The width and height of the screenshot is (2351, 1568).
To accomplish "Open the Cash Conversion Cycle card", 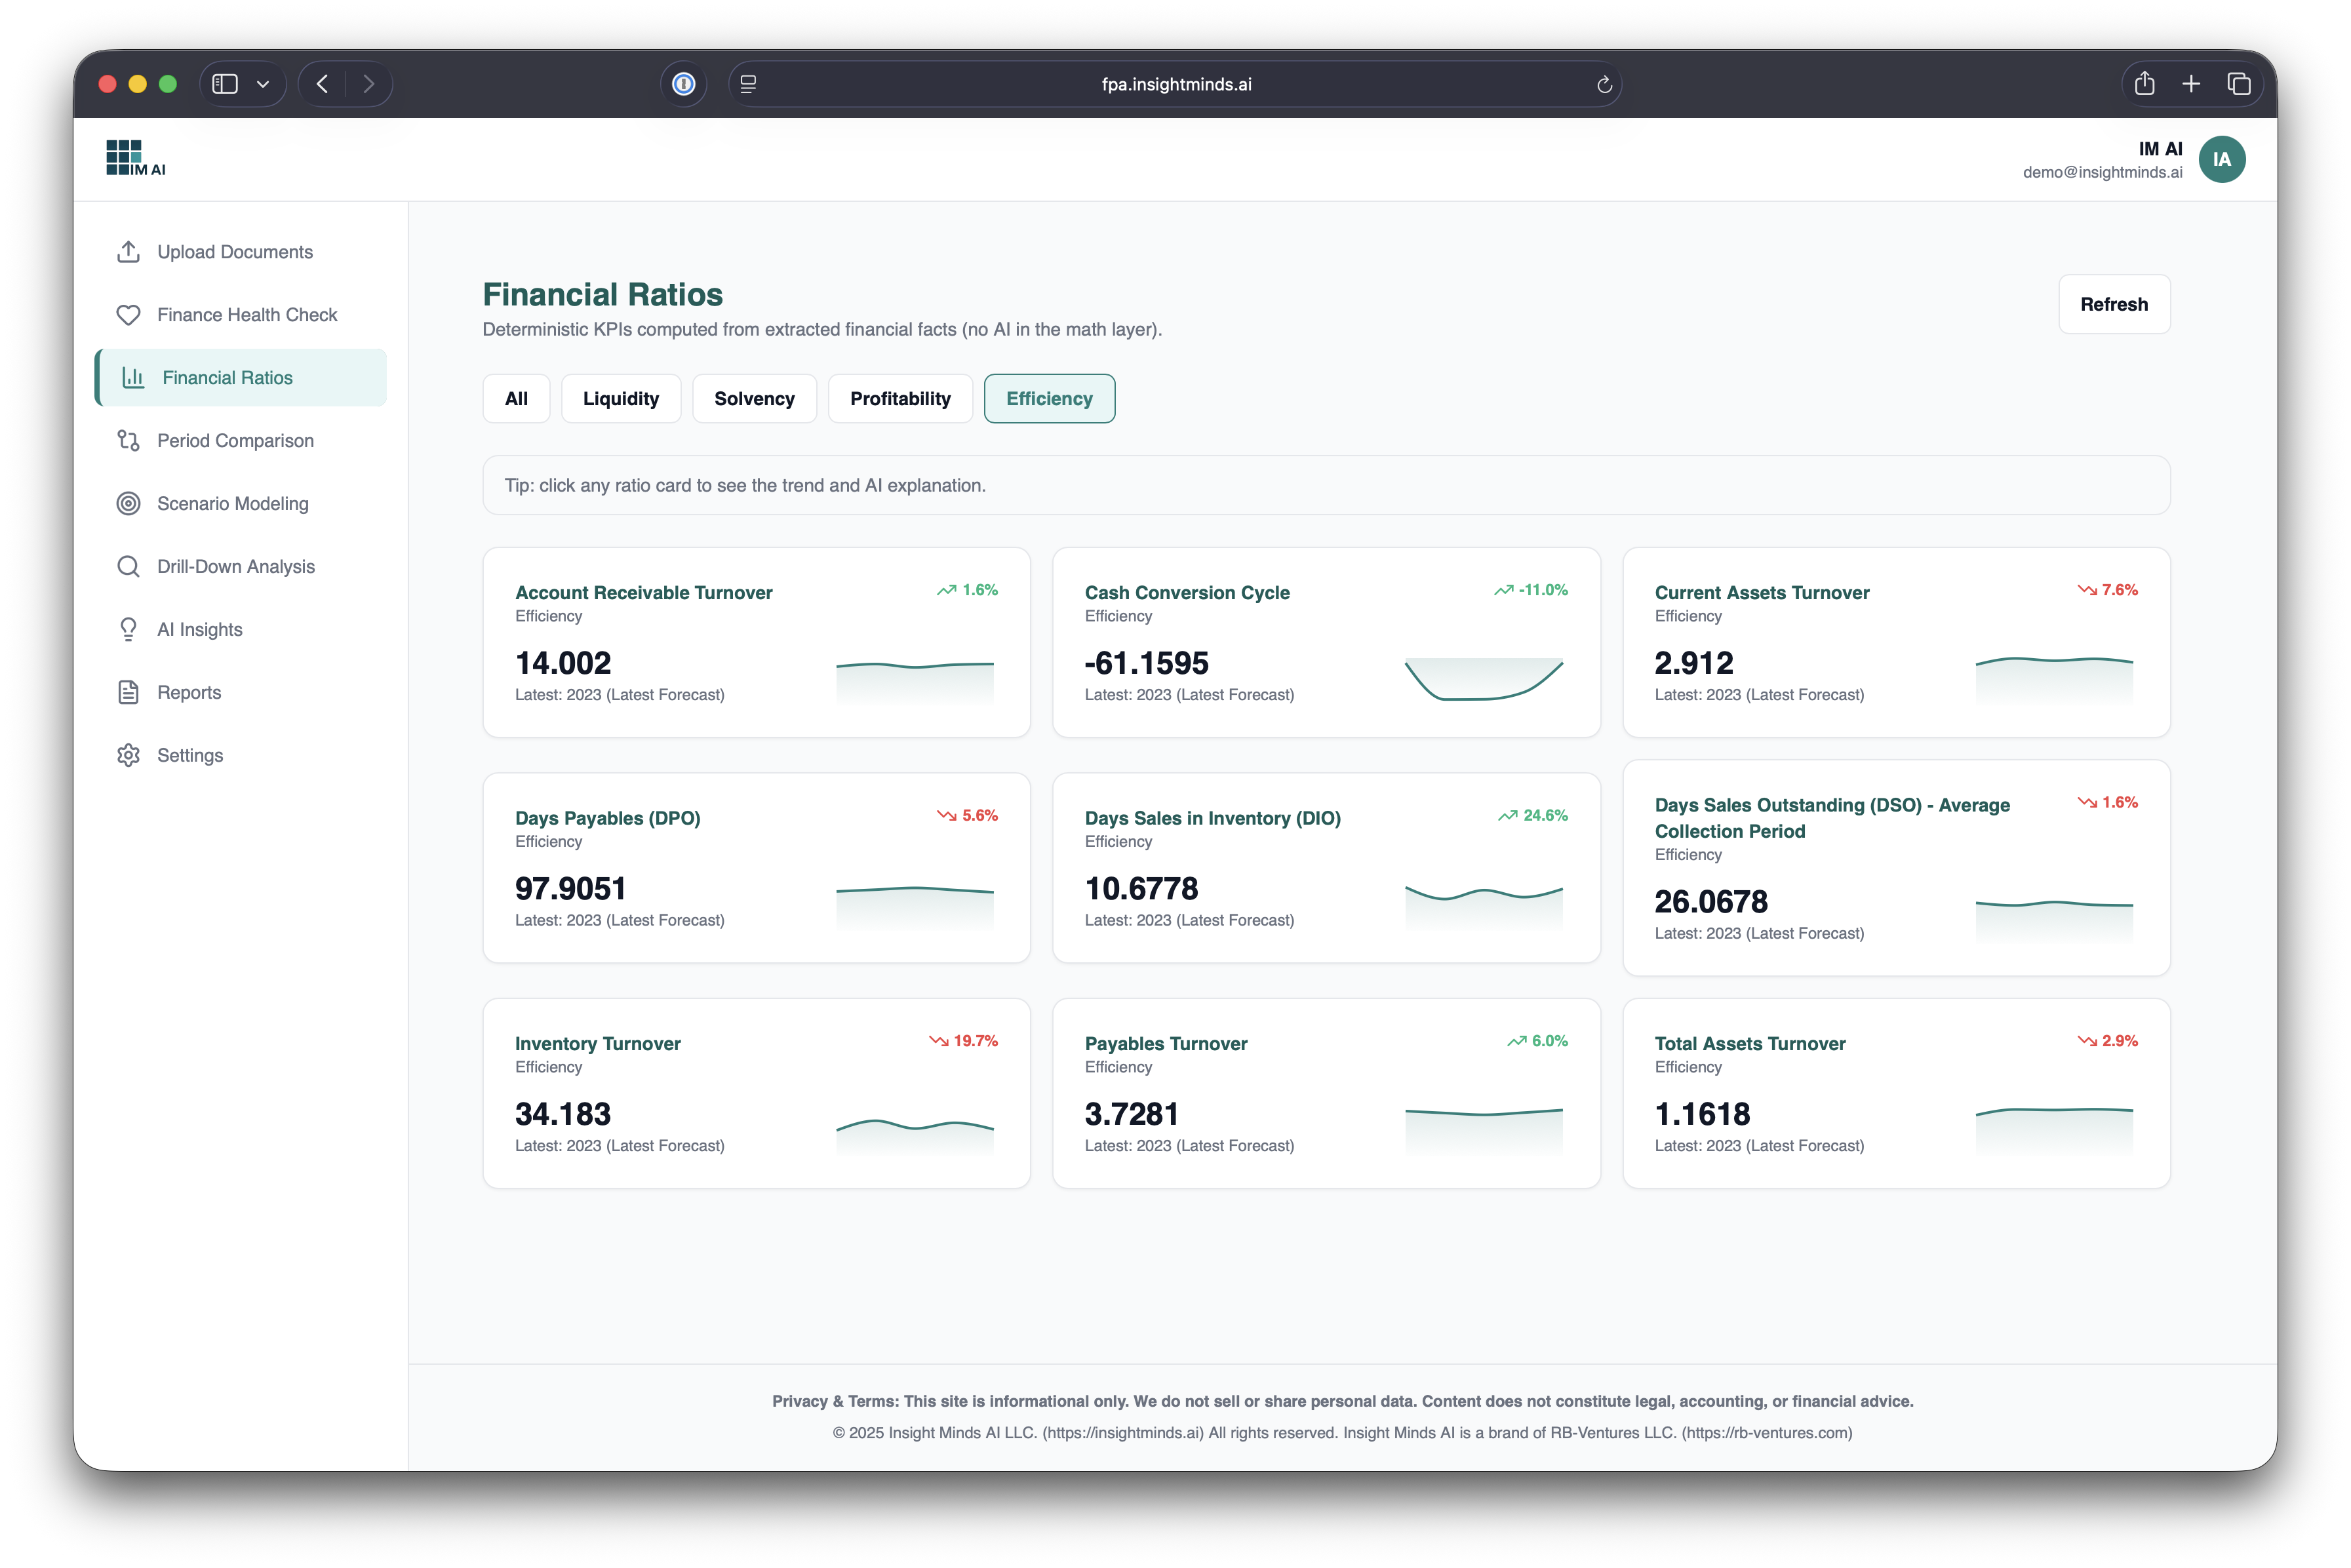I will click(1326, 642).
